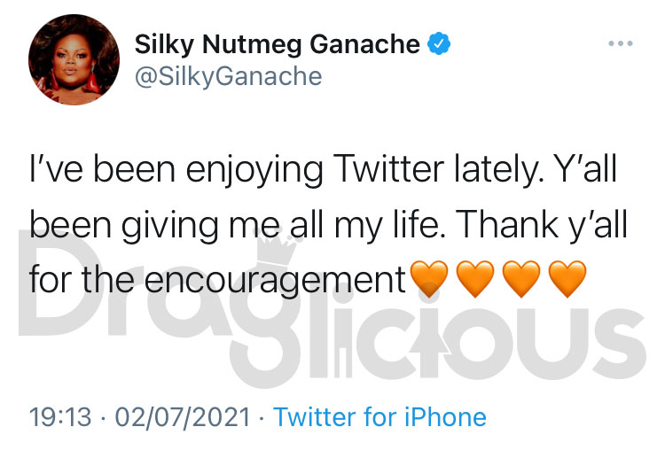The width and height of the screenshot is (665, 450).
Task: Click the words I've been enjoying
Action: point(176,171)
